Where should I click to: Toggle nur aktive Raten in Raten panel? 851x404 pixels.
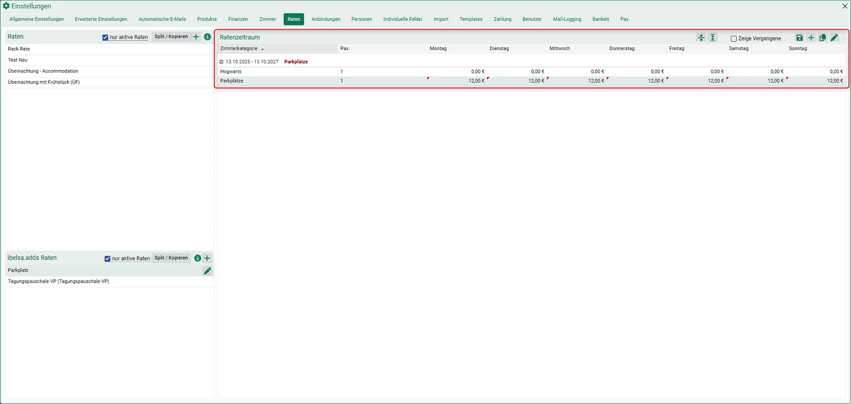click(105, 37)
